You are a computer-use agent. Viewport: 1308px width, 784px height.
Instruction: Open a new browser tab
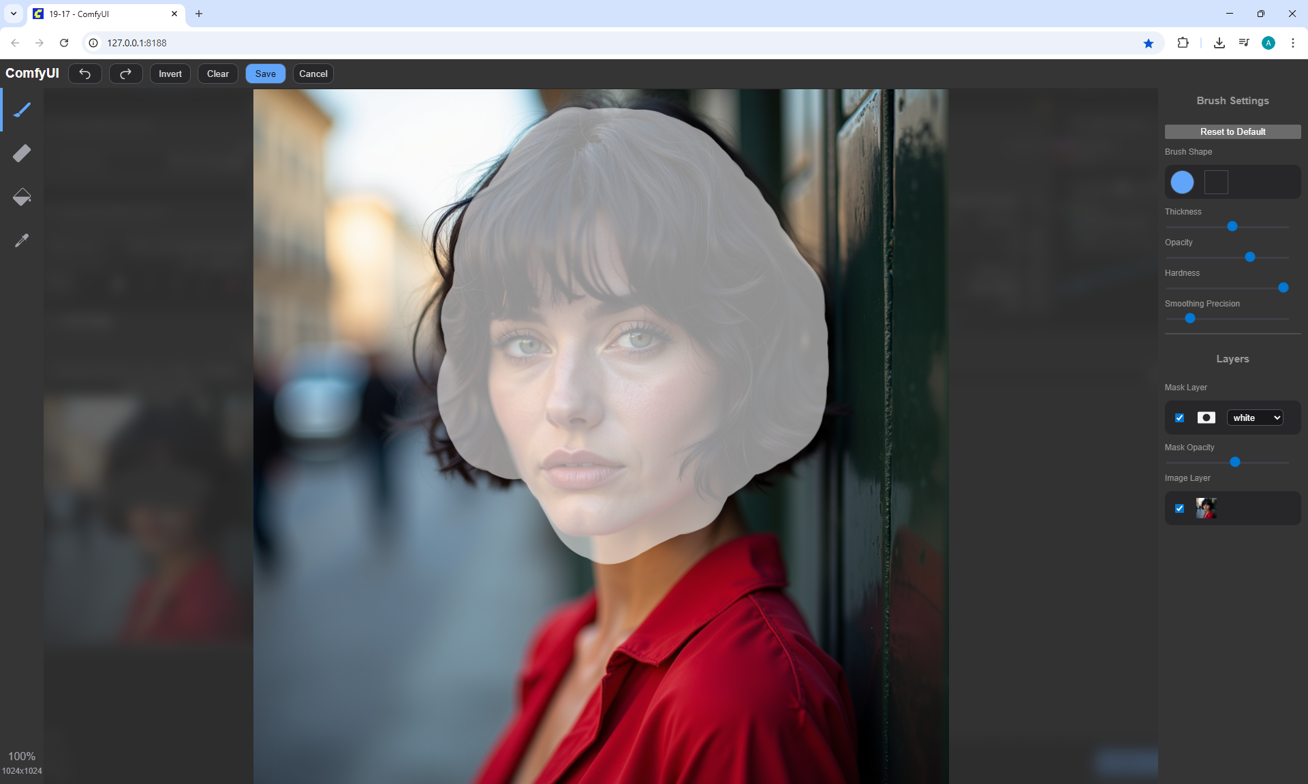[x=199, y=14]
